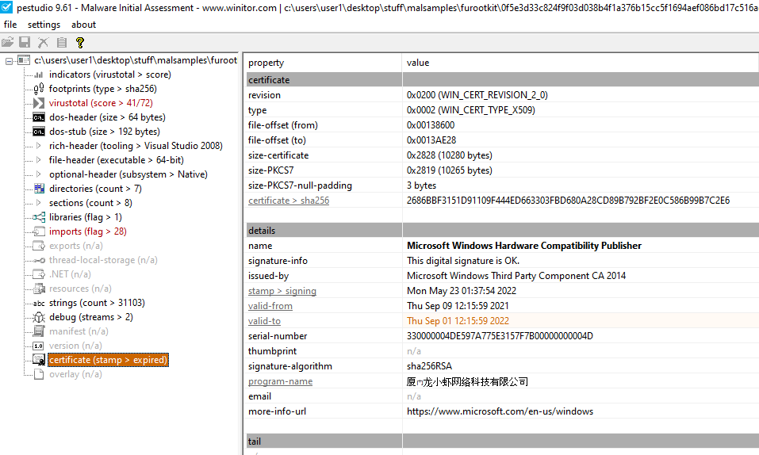Image resolution: width=759 pixels, height=455 pixels.
Task: Click the imports icon in tree
Action: 39,231
